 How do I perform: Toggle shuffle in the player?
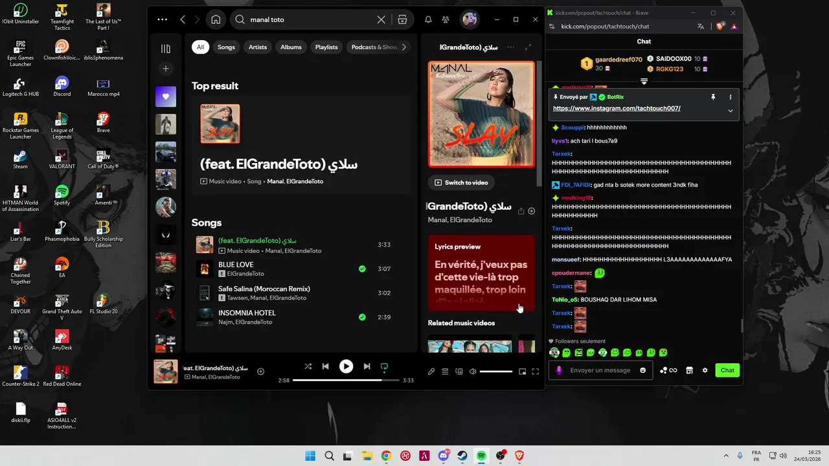point(308,366)
